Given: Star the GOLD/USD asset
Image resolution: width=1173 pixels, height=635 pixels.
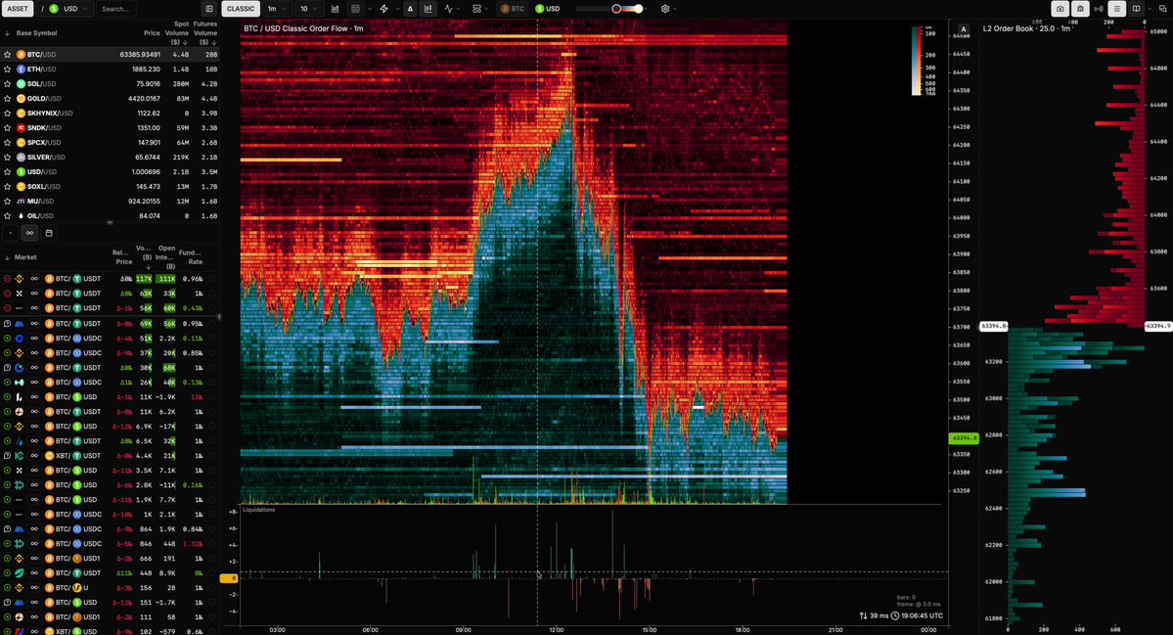Looking at the screenshot, I should coord(8,99).
